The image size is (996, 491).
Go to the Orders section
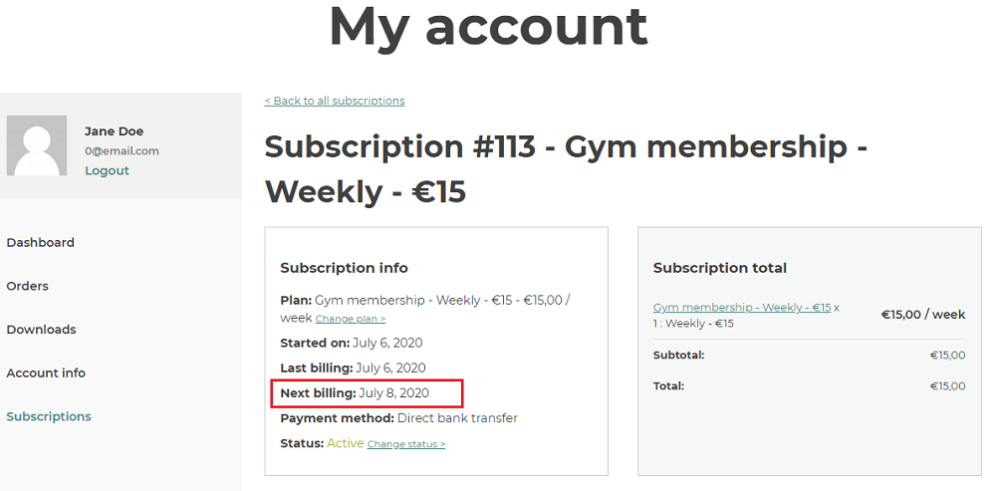[27, 286]
